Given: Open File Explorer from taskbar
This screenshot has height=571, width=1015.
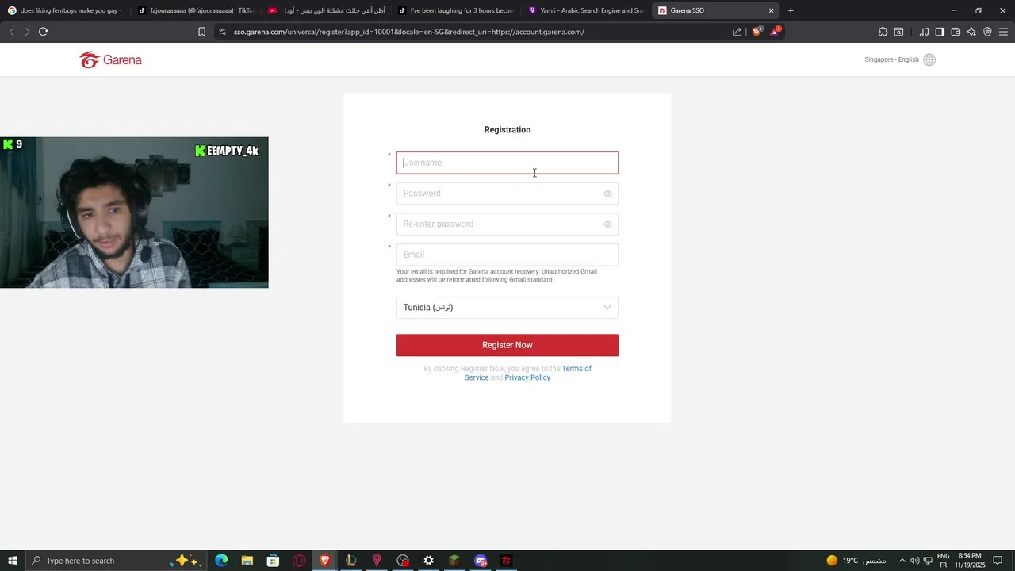Looking at the screenshot, I should pyautogui.click(x=247, y=561).
